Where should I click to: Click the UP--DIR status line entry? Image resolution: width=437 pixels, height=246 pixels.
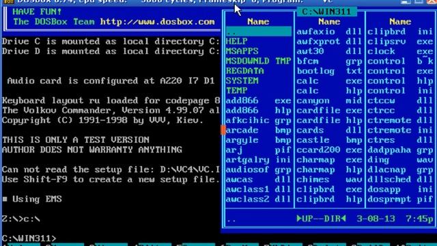321,219
